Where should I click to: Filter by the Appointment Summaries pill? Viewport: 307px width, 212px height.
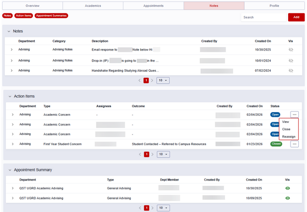click(x=51, y=15)
